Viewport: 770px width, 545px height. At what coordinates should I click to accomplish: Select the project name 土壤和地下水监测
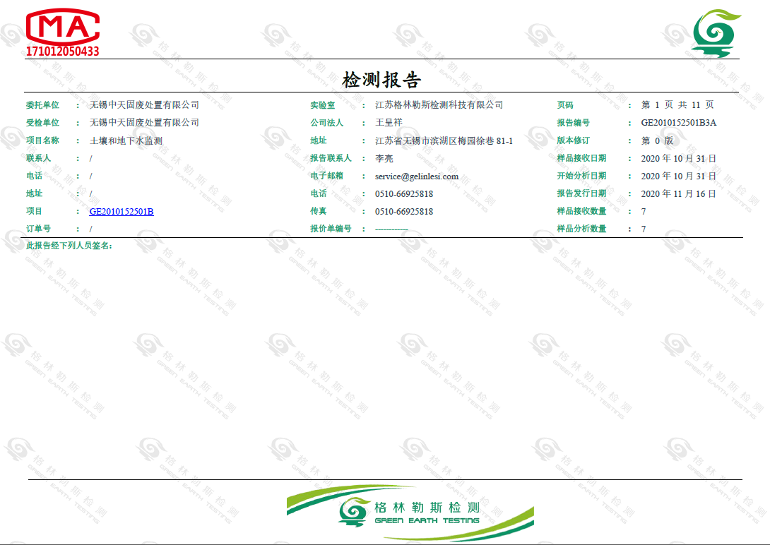(126, 140)
